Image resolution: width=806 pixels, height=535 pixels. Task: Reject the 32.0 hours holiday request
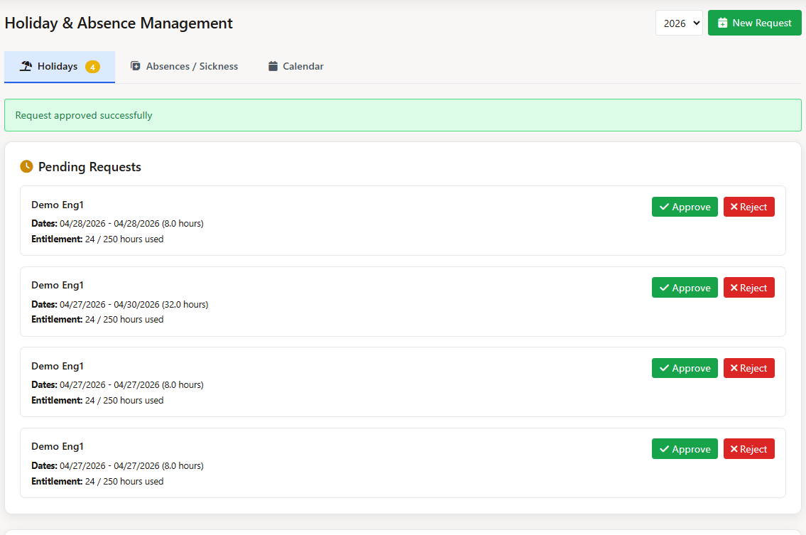click(x=749, y=288)
